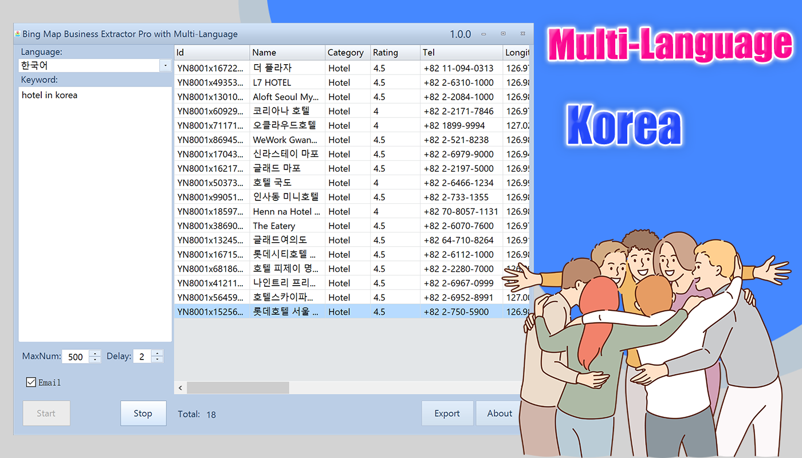Close the Bing Map Business Extractor window
The image size is (802, 458).
point(522,34)
